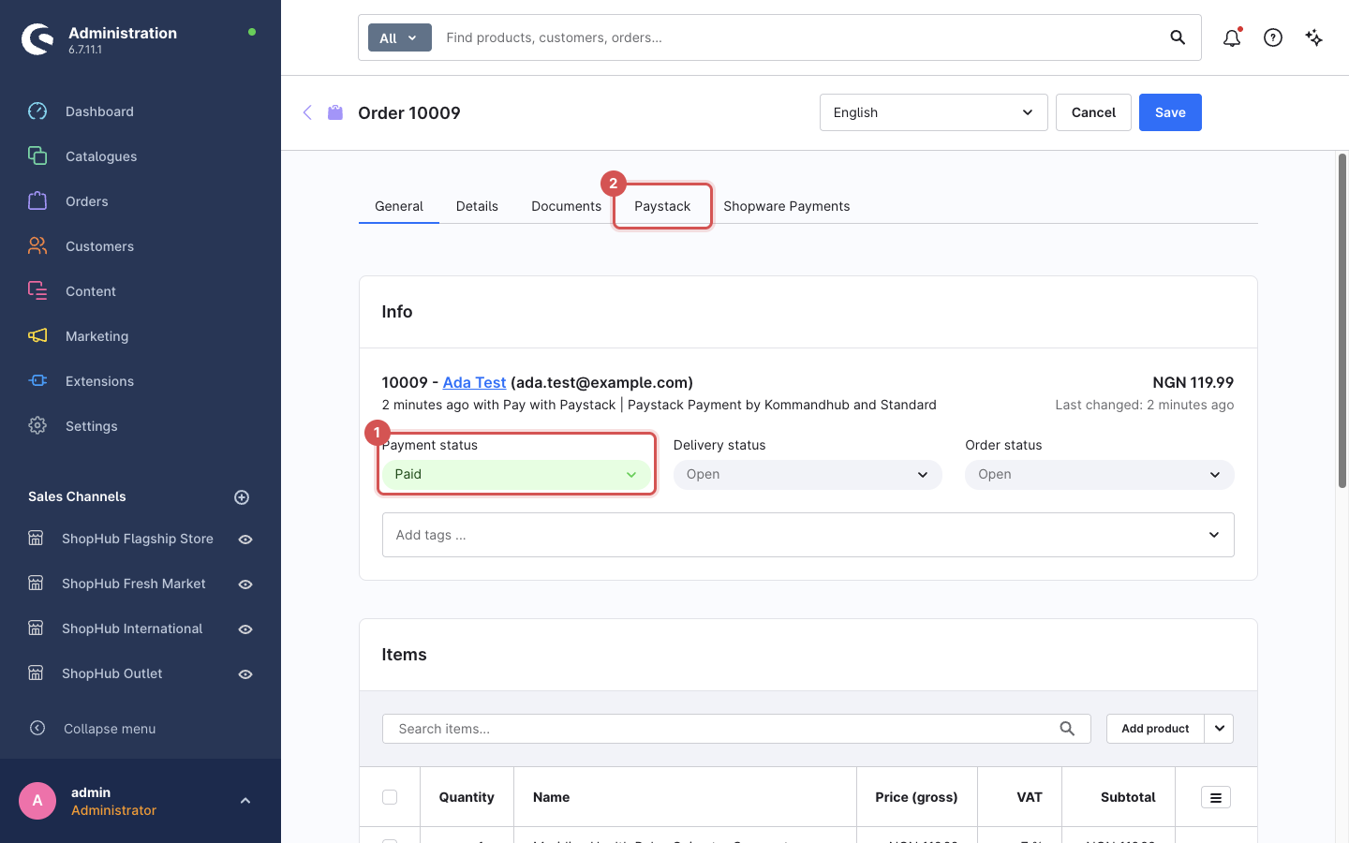The image size is (1349, 843).
Task: Click the Shopware logo
Action: (37, 39)
